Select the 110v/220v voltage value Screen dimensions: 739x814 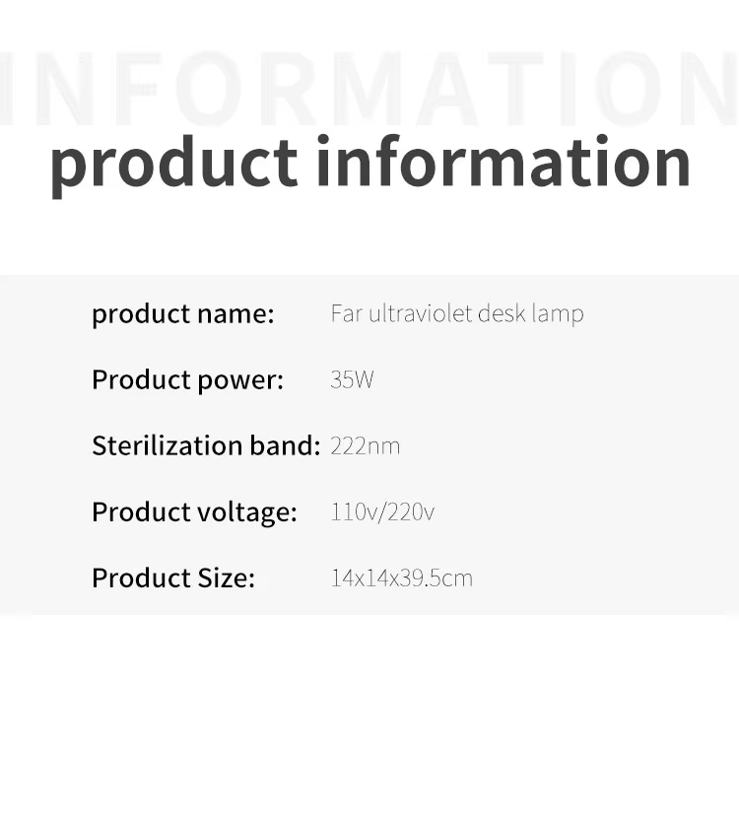point(382,511)
